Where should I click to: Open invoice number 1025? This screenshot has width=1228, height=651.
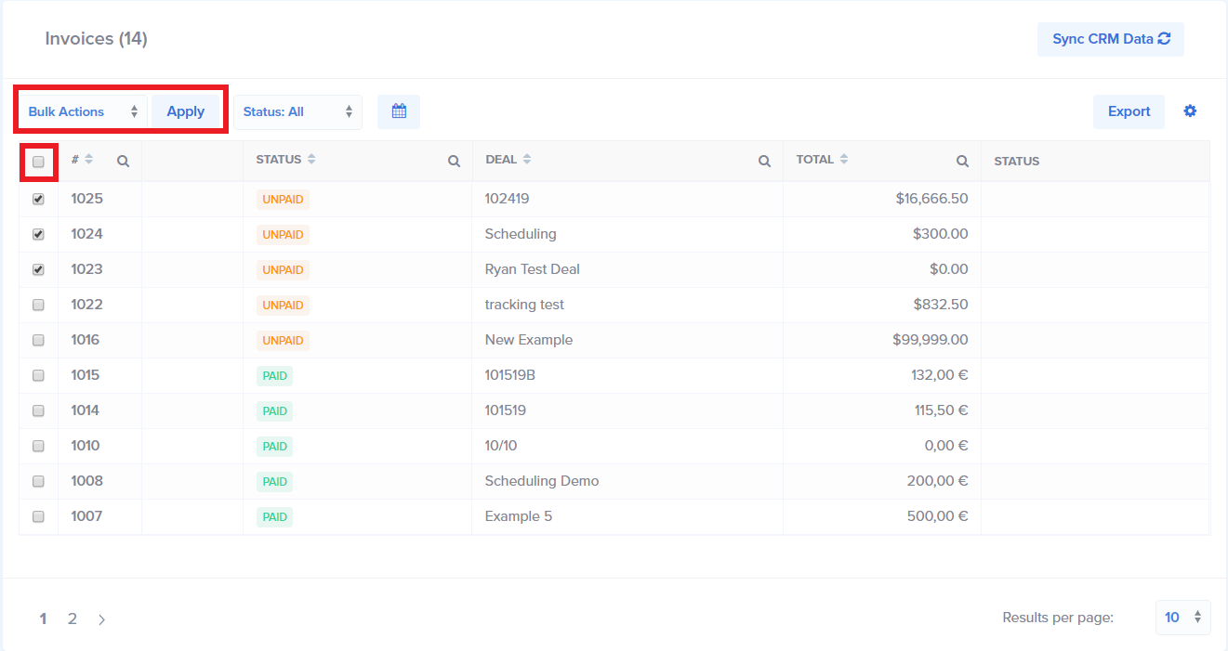(86, 199)
